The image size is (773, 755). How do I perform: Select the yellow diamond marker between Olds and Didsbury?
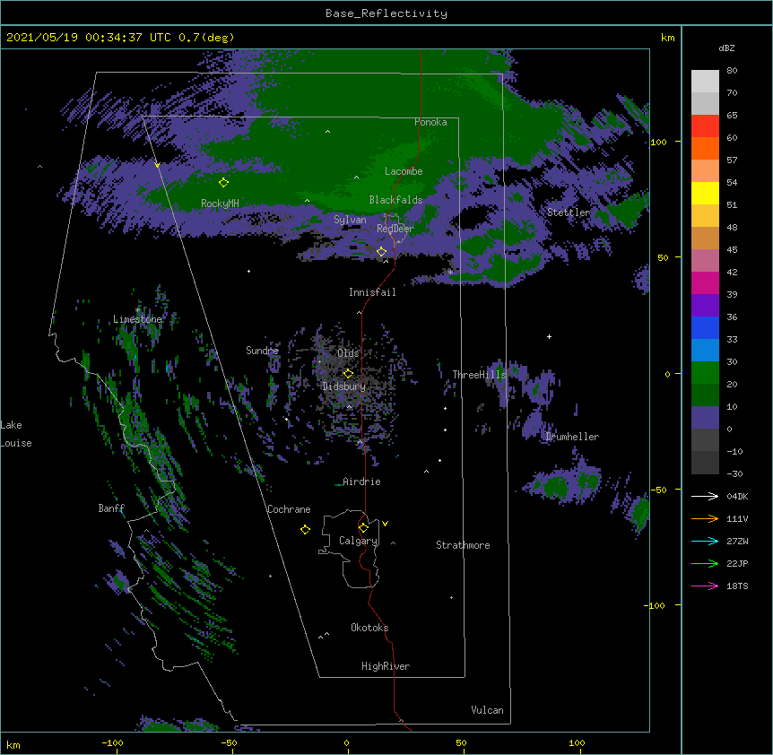click(348, 374)
